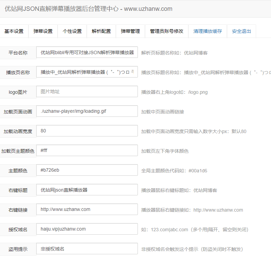Click the 右键链接 field label
This screenshot has height=258, width=271.
click(x=18, y=210)
